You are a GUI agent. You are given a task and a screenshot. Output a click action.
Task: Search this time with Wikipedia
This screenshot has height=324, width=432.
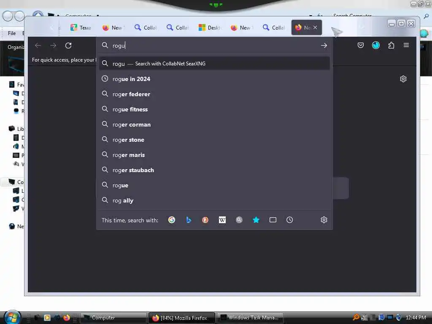point(222,220)
